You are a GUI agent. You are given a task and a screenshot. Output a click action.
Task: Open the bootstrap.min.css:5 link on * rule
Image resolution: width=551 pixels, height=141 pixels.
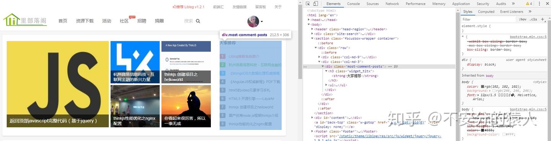point(528,37)
